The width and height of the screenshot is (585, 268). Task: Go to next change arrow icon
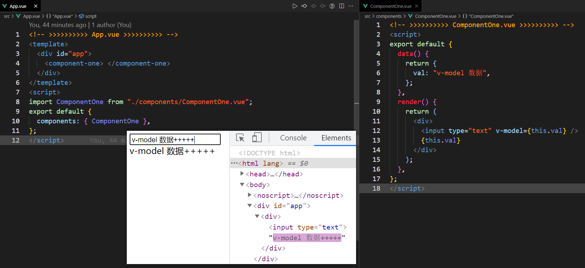pyautogui.click(x=323, y=6)
